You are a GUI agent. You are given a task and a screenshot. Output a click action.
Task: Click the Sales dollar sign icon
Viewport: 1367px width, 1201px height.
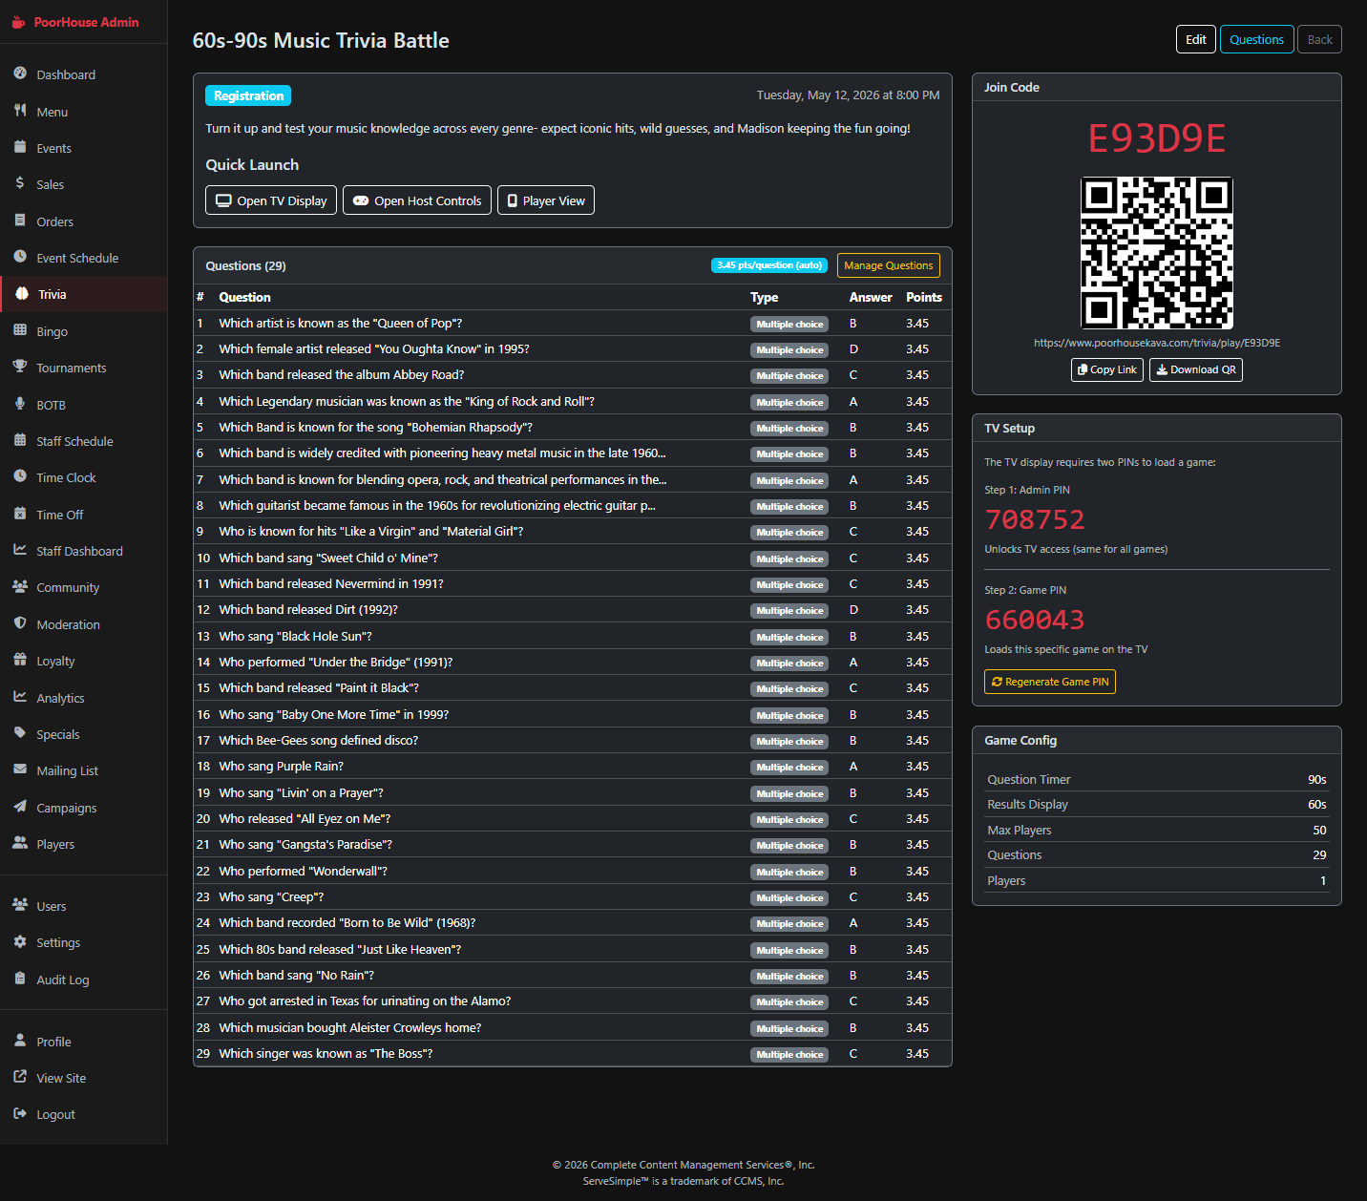20,183
